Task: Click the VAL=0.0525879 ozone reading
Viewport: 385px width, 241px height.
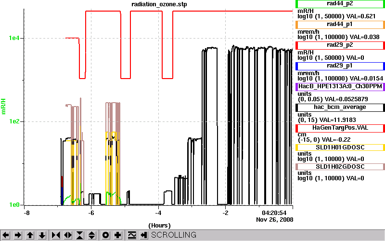Action: [346, 99]
